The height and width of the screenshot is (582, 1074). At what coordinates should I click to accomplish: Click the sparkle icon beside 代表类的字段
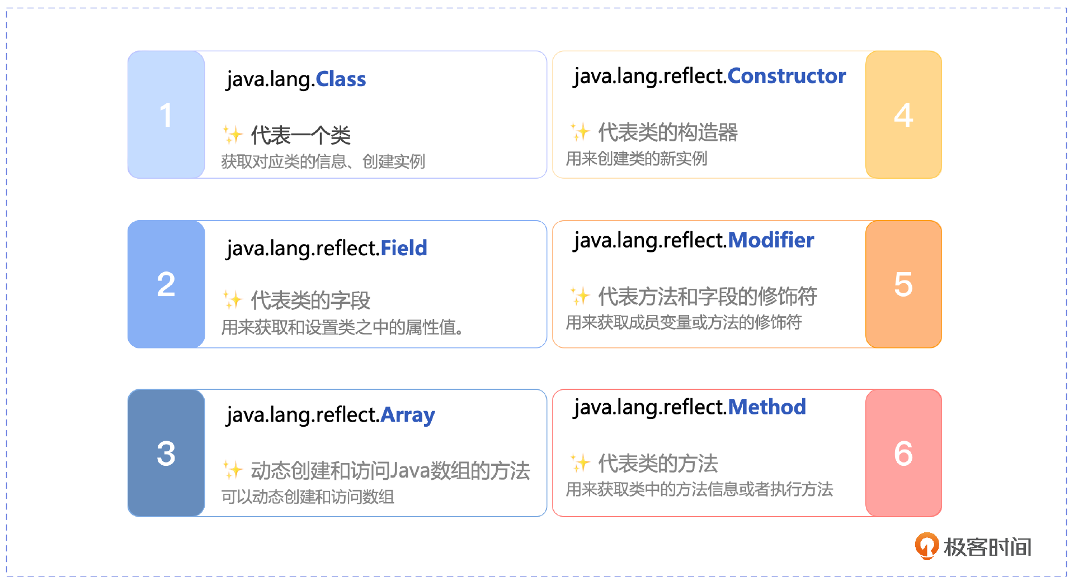click(233, 300)
